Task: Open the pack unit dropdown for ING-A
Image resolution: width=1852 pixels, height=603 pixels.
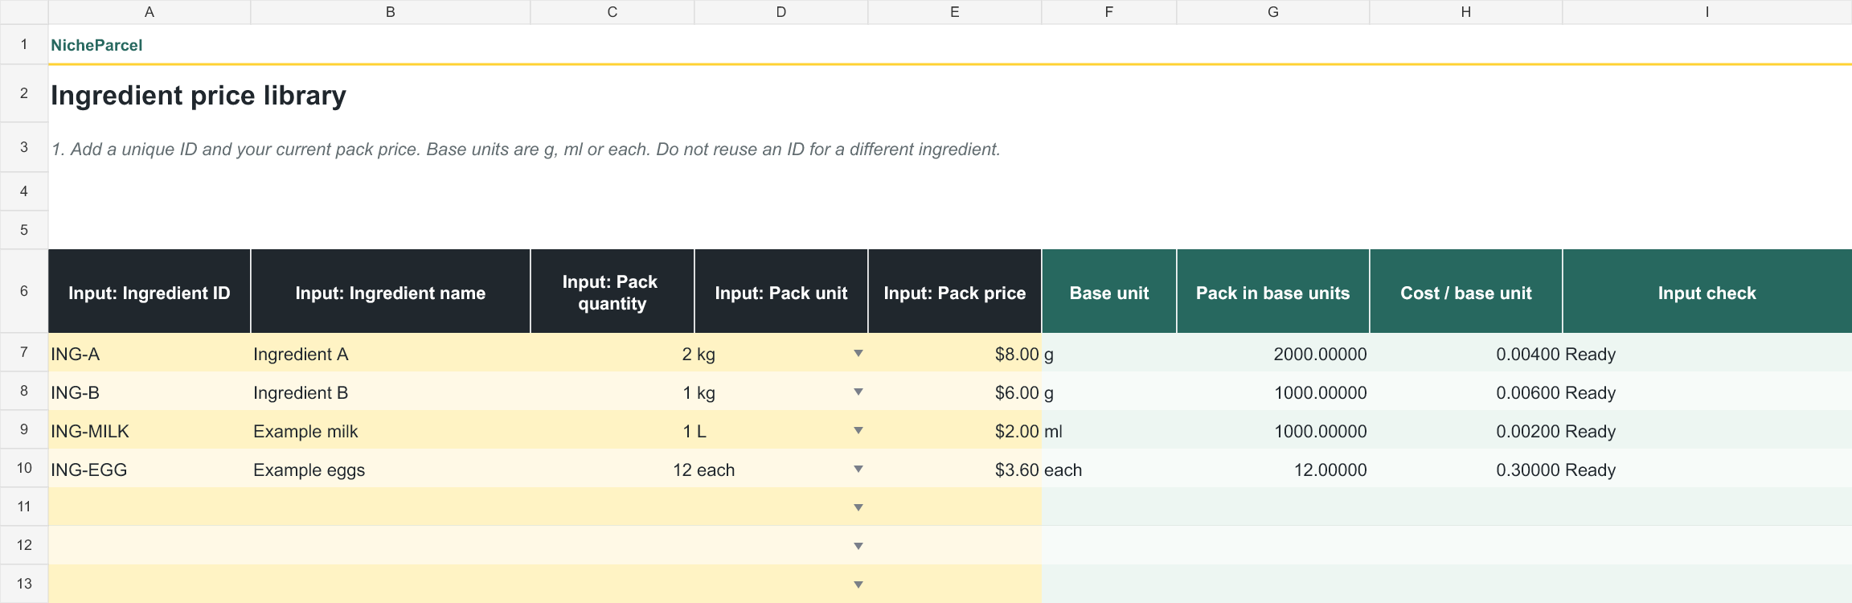Action: pyautogui.click(x=858, y=353)
